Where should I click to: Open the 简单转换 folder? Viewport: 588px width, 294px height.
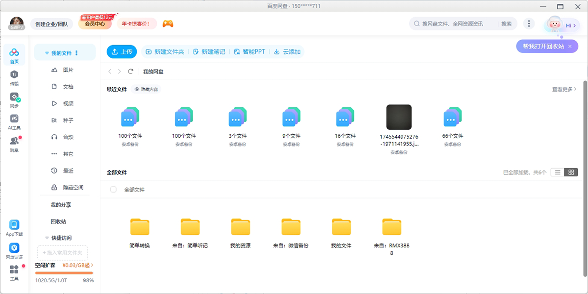pyautogui.click(x=140, y=233)
